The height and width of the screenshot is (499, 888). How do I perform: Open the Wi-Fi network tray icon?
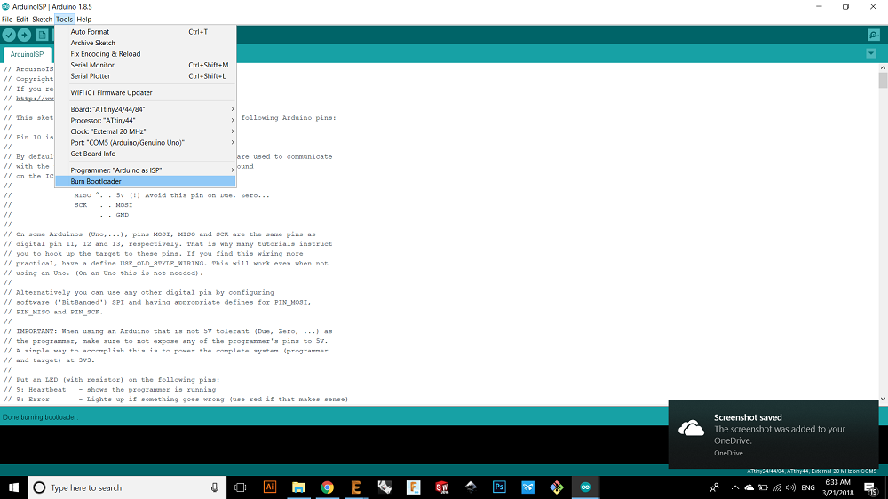777,487
